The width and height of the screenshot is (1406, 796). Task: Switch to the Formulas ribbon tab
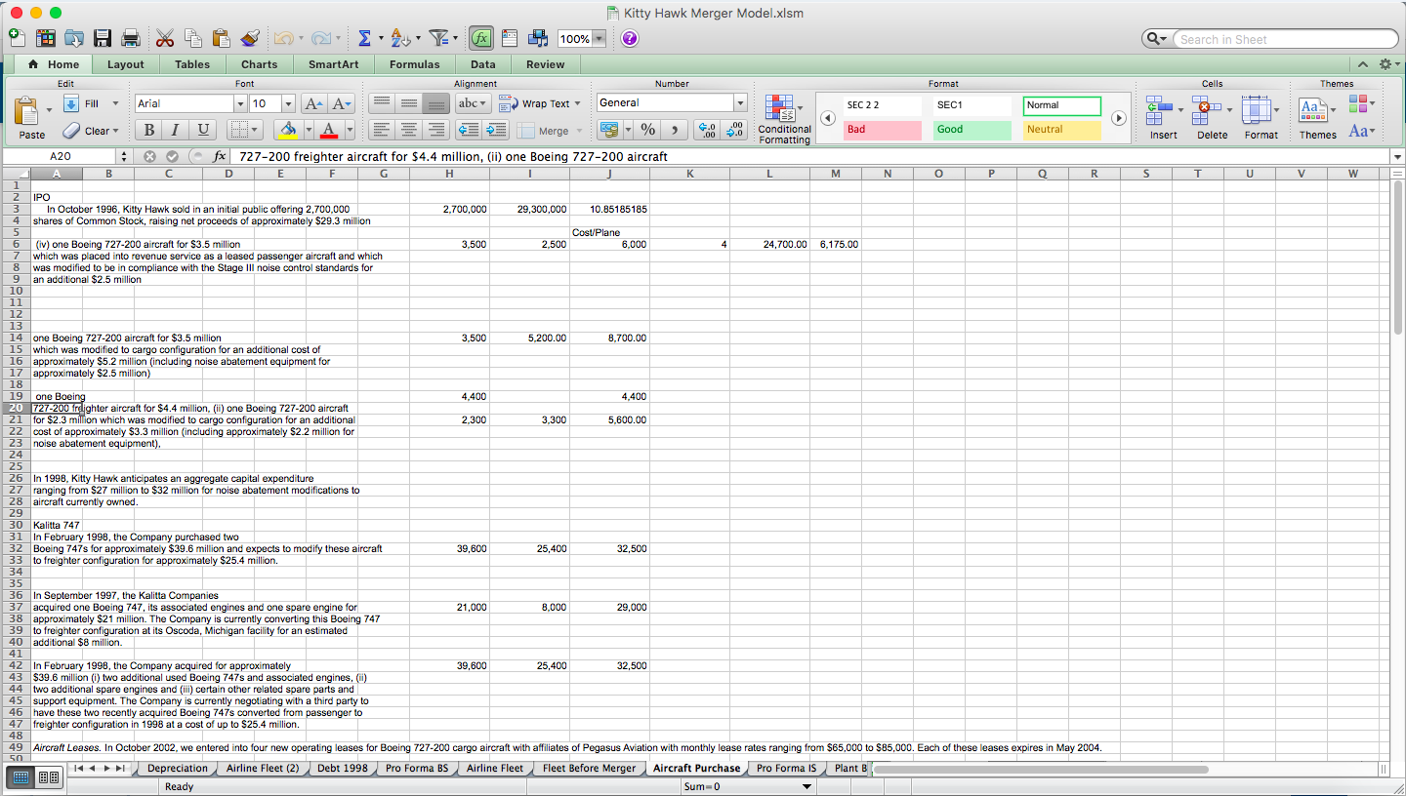pos(414,64)
